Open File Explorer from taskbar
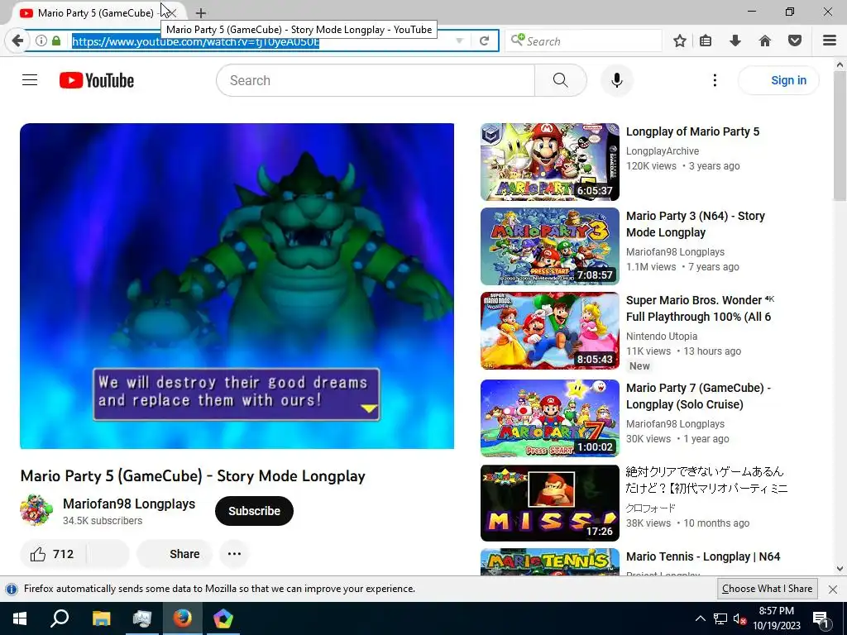 click(x=101, y=618)
